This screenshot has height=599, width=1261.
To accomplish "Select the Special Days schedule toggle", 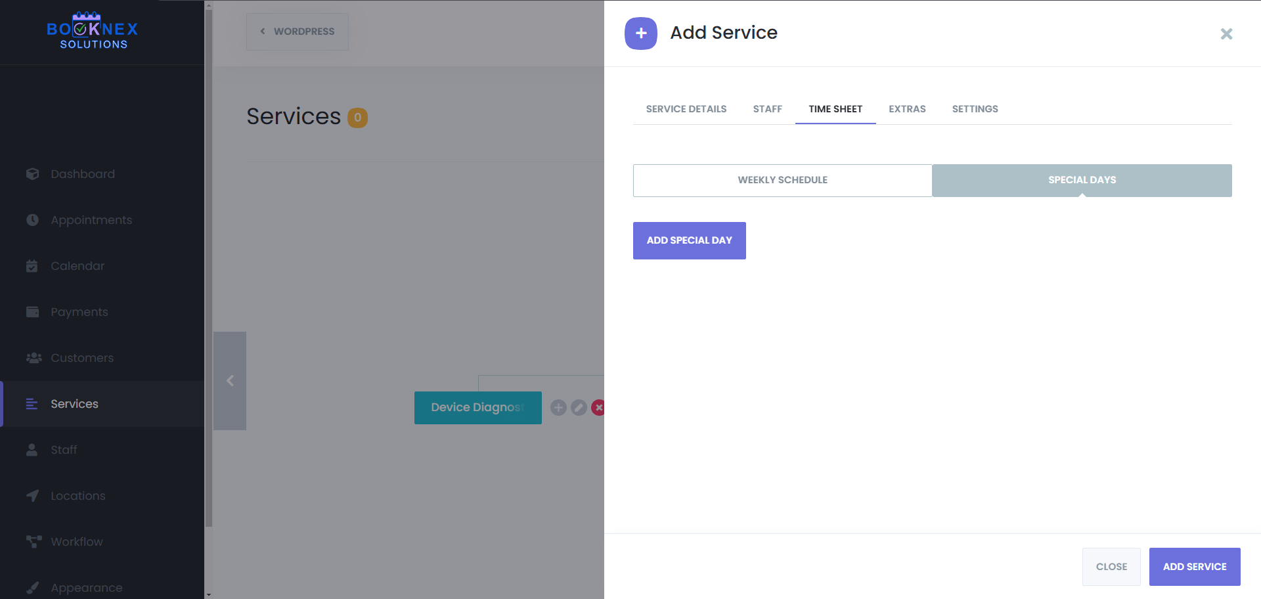I will click(x=1082, y=181).
